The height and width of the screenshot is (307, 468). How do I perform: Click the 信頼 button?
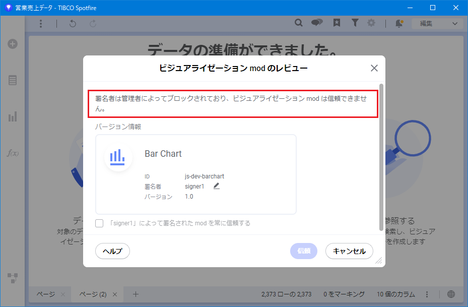(x=304, y=251)
